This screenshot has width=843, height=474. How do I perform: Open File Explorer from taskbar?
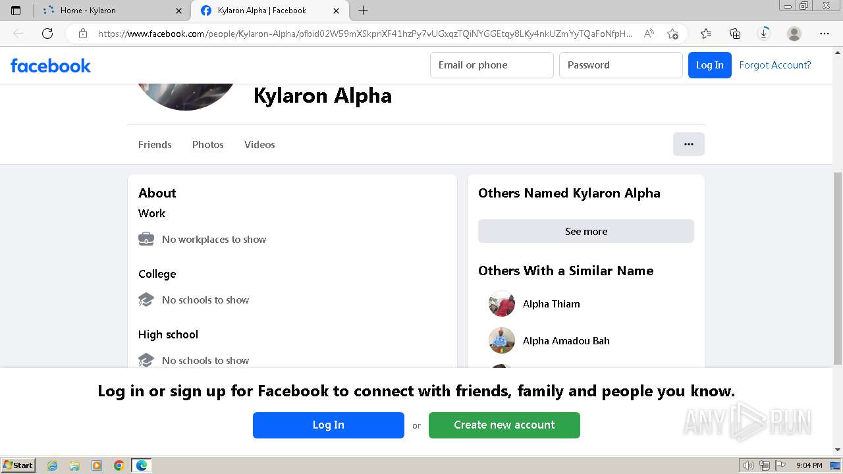point(74,465)
